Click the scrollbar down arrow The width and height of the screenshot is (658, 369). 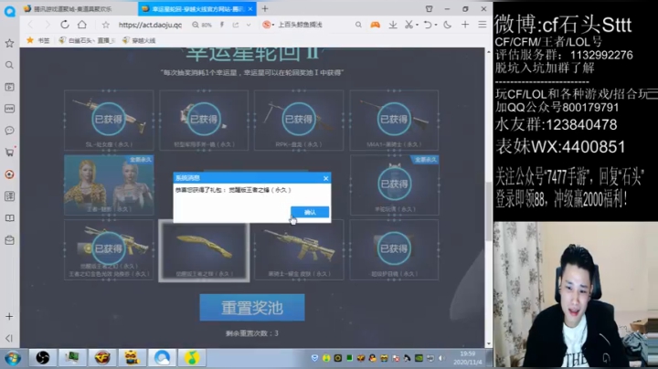[488, 343]
